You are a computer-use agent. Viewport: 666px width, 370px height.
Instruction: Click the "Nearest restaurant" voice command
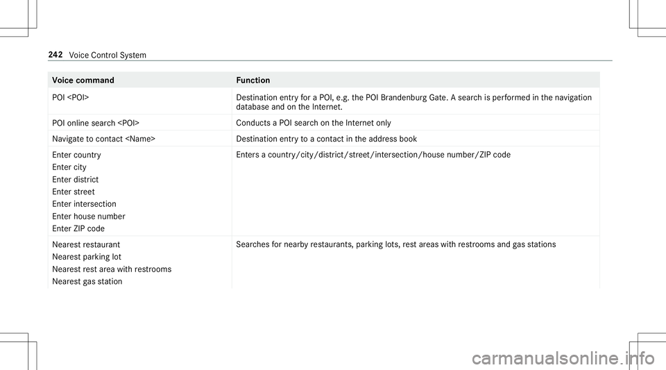coord(87,245)
